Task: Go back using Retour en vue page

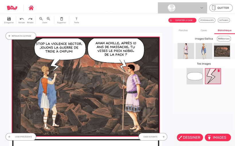Action: [21, 36]
